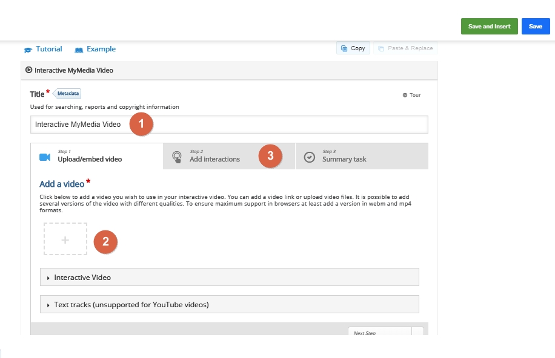Image resolution: width=555 pixels, height=358 pixels.
Task: Click the 'Interactive Video' section label
Action: pos(82,278)
